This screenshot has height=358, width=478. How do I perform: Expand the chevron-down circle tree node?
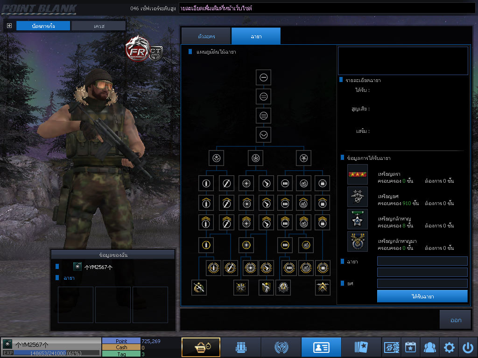(x=264, y=135)
